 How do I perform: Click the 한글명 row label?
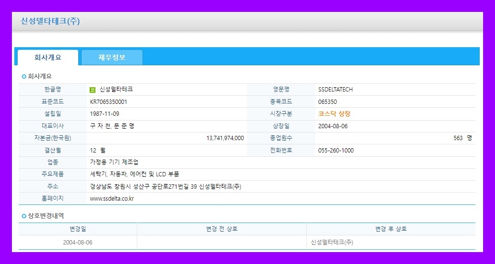(x=52, y=90)
